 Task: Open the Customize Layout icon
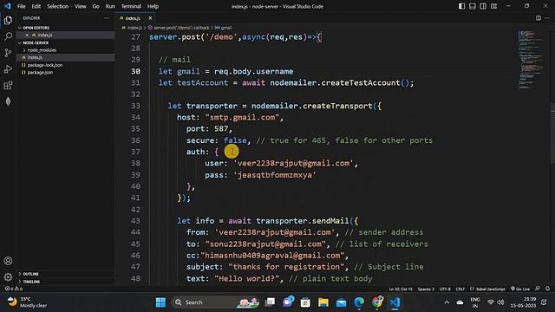tap(493, 6)
